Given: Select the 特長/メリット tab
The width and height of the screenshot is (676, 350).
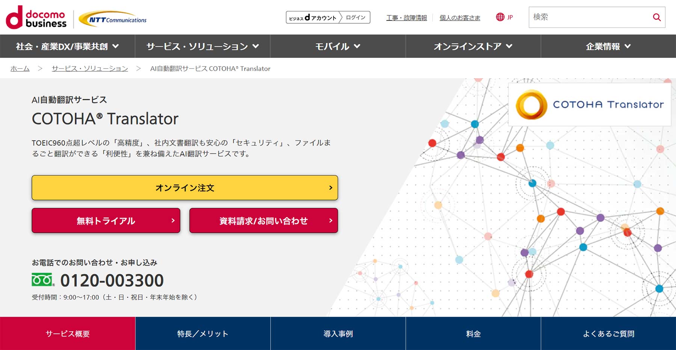Looking at the screenshot, I should (x=203, y=333).
